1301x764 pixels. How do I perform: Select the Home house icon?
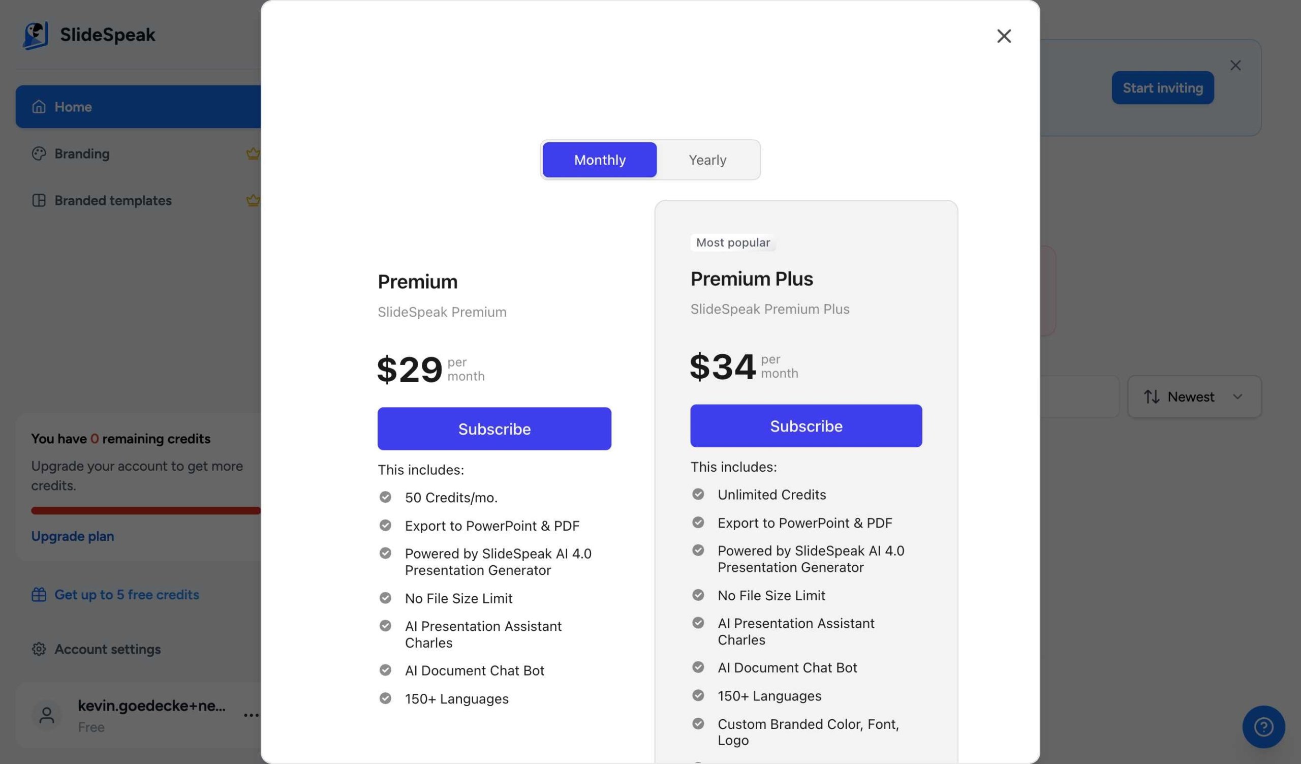coord(39,106)
